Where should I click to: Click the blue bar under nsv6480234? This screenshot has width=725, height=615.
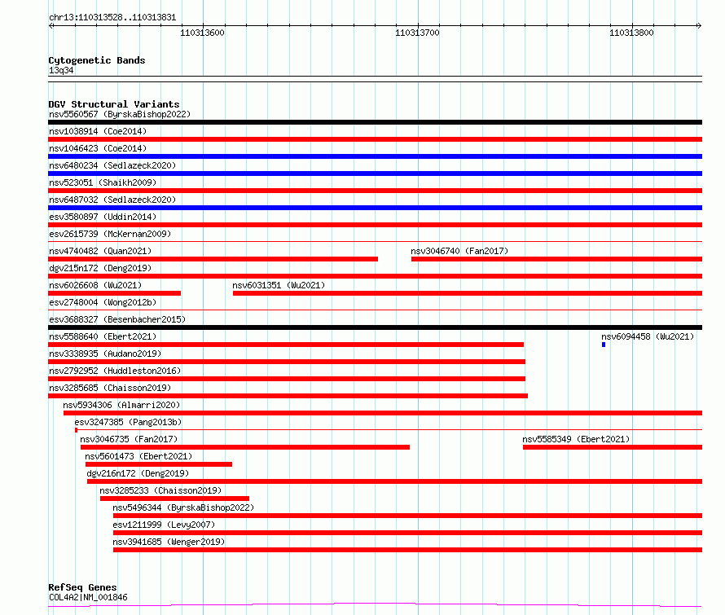click(375, 174)
